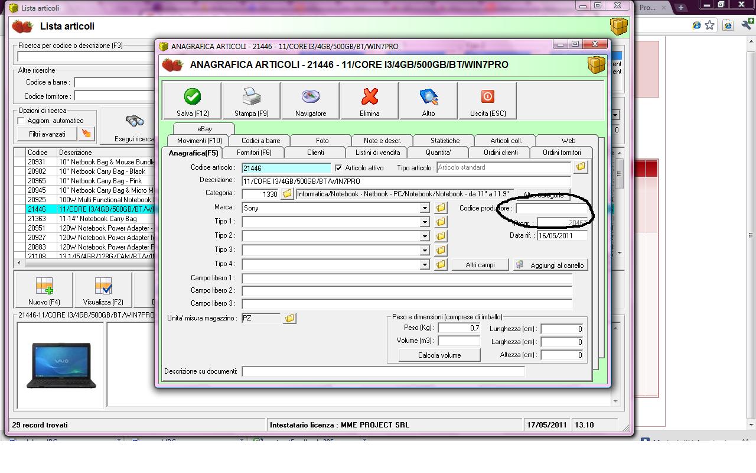This screenshot has width=756, height=473.
Task: Switch to the Codici a barre tab
Action: (x=260, y=141)
